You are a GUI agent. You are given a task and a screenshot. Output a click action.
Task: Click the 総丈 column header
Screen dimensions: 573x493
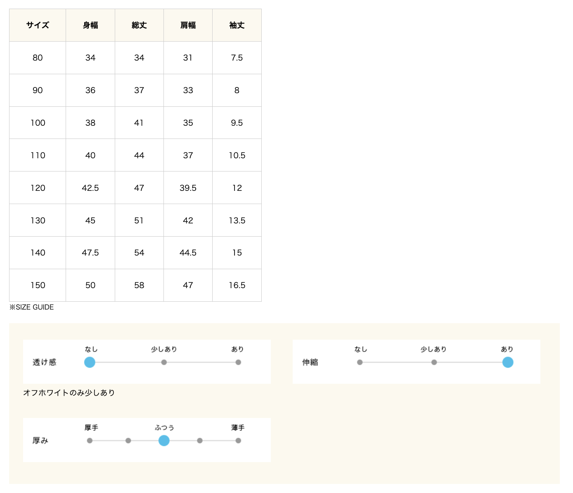coord(139,25)
